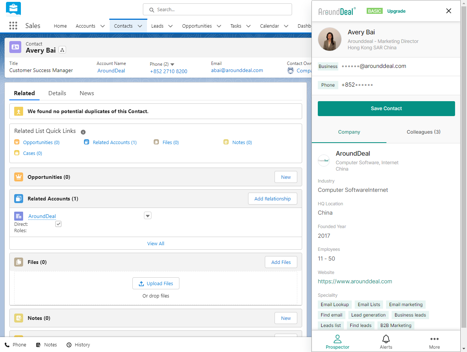467x352 pixels.
Task: Click the info icon next to Related List Quick Links
Action: tap(83, 132)
